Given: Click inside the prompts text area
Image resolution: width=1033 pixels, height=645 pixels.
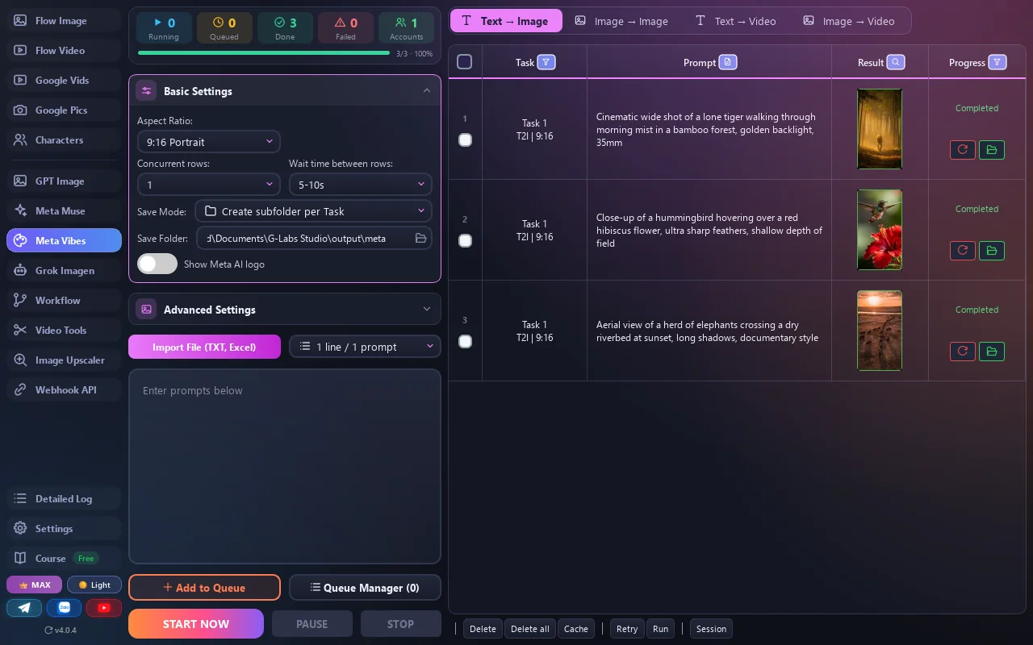Looking at the screenshot, I should point(285,466).
